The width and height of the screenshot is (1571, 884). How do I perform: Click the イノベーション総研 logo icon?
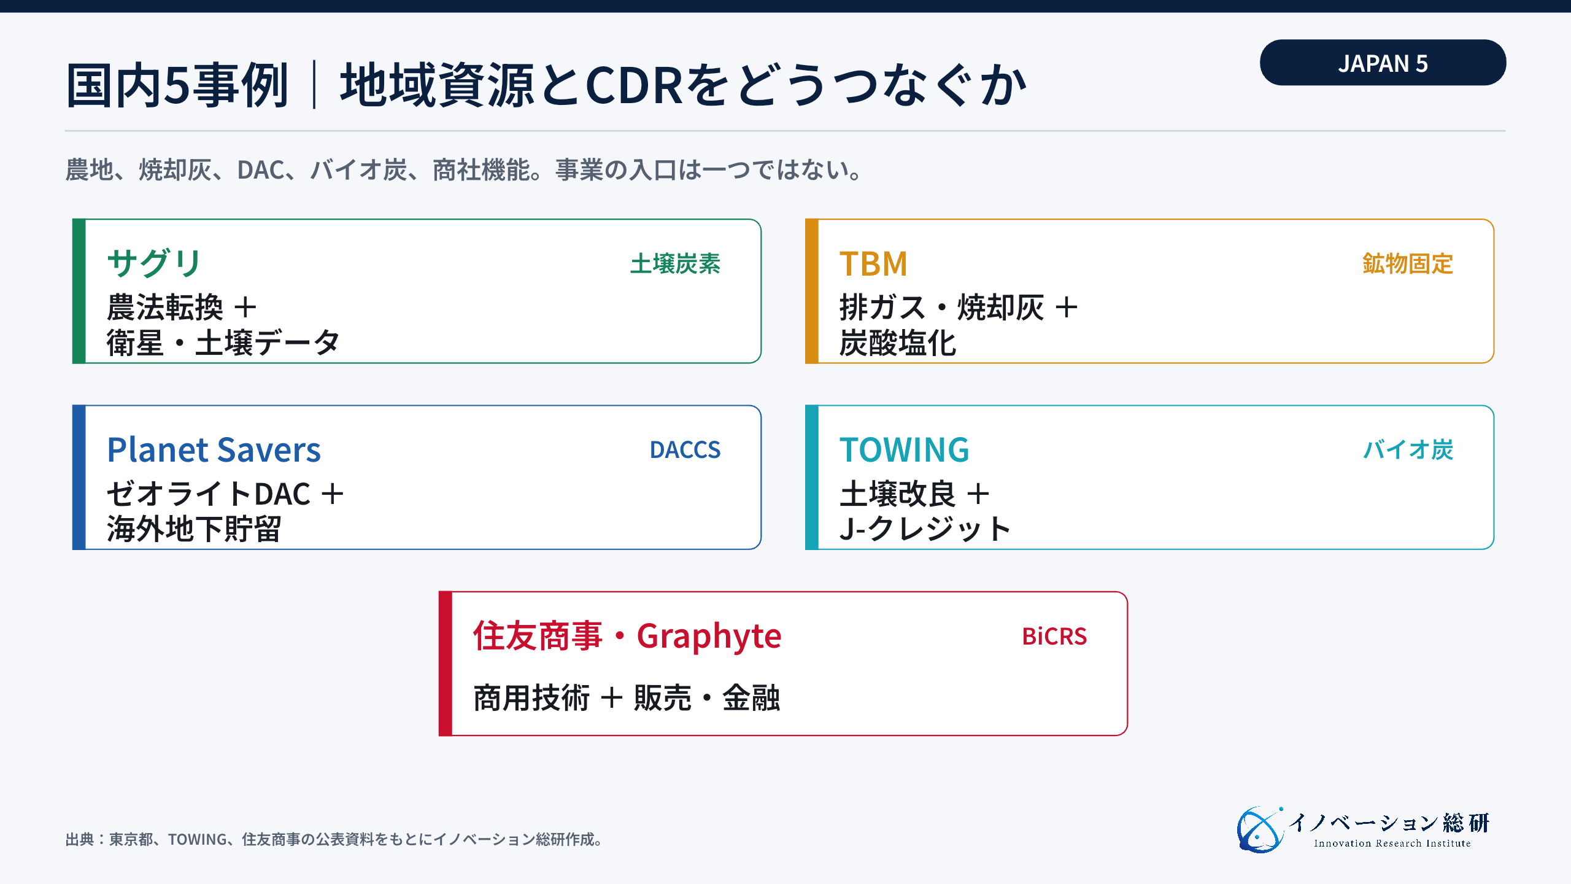coord(1260,830)
